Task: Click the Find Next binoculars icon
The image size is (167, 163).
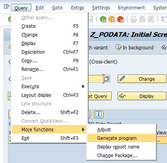Action: click(x=151, y=19)
